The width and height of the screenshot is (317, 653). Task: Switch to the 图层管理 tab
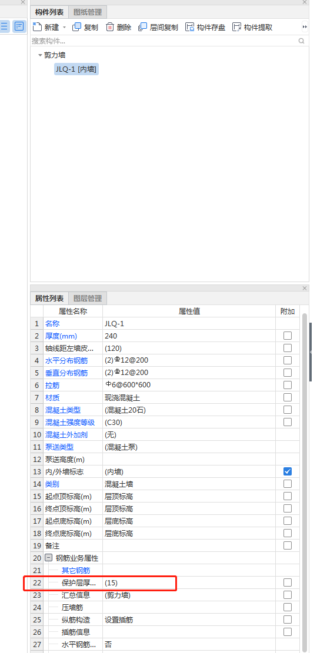coord(88,298)
